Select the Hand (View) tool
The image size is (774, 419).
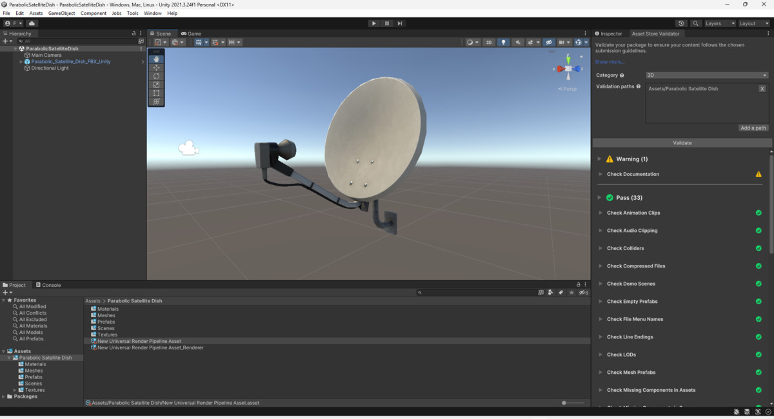pos(156,59)
